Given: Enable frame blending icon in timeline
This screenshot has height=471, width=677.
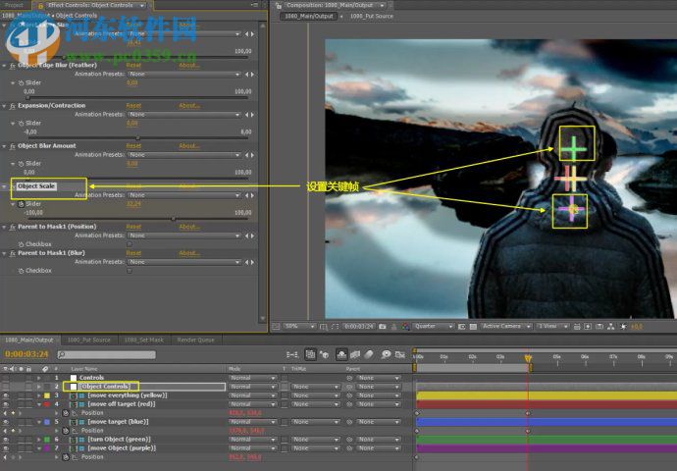Looking at the screenshot, I should 355,355.
